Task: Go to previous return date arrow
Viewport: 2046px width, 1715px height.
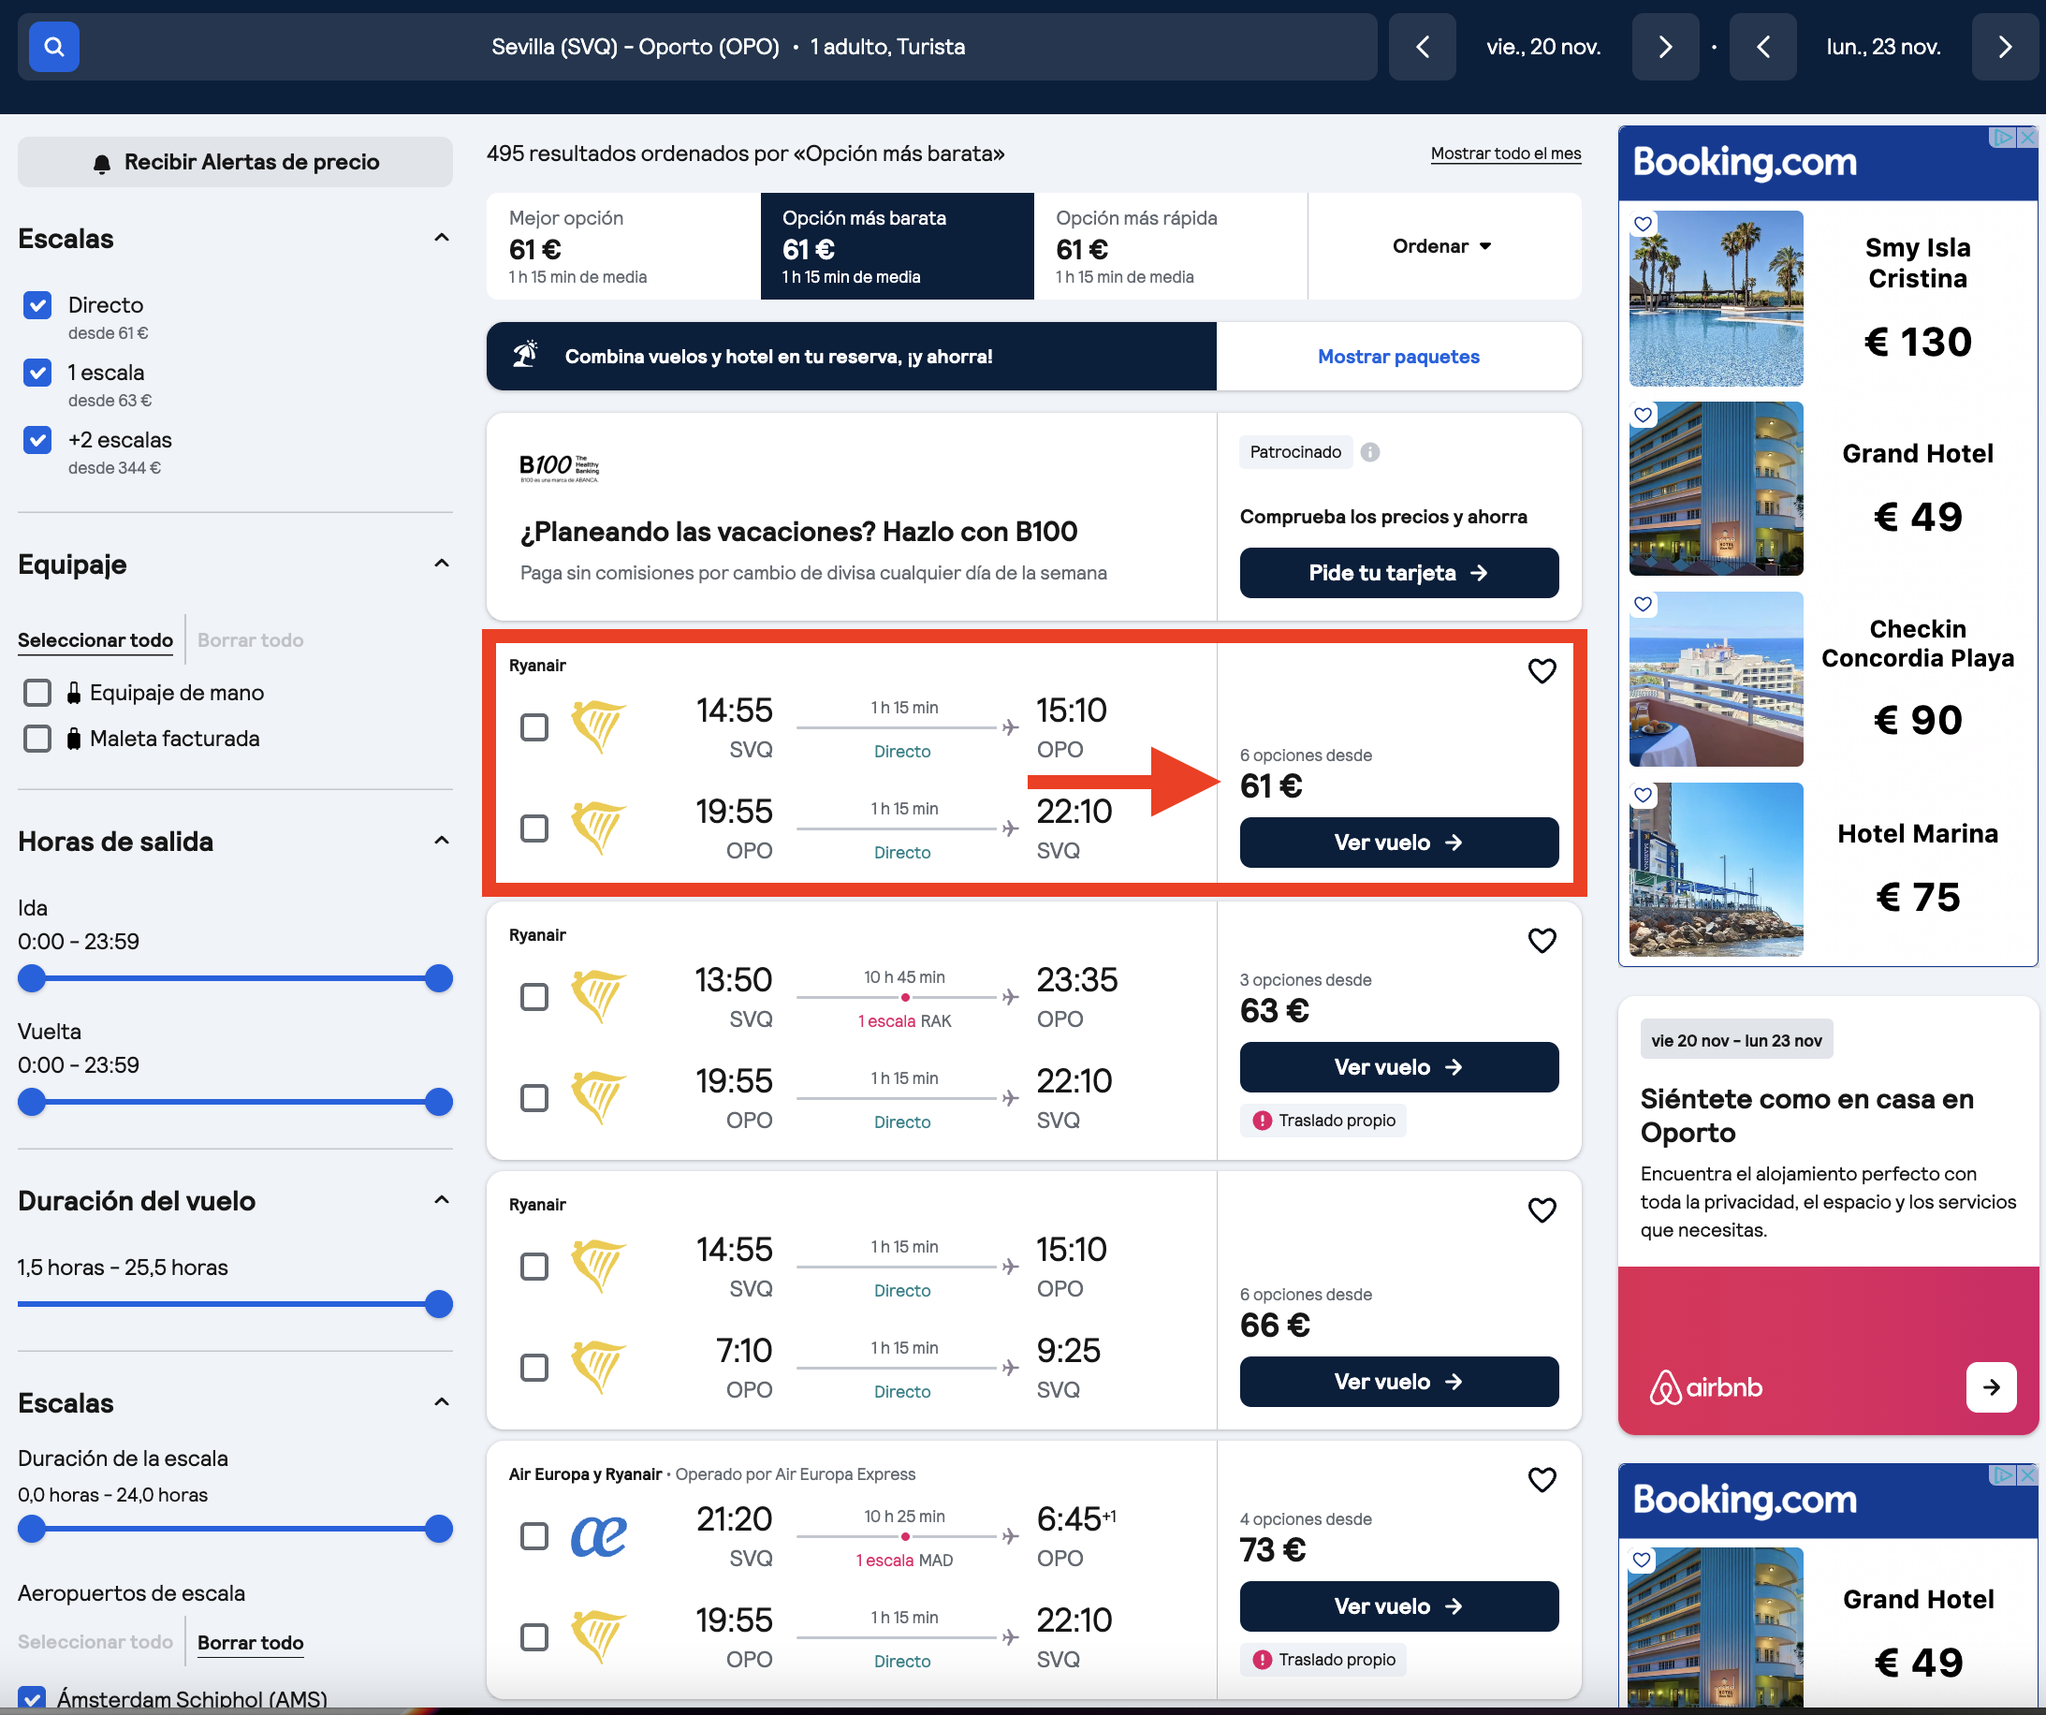Action: tap(1762, 47)
